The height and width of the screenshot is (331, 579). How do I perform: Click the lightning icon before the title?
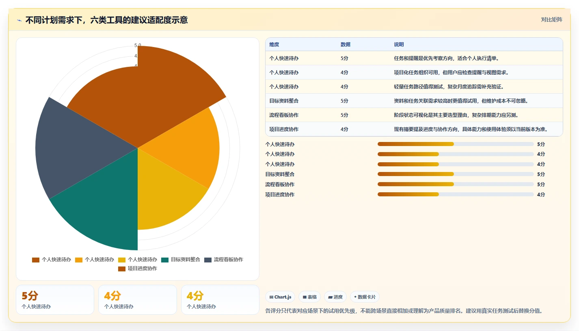[x=19, y=20]
